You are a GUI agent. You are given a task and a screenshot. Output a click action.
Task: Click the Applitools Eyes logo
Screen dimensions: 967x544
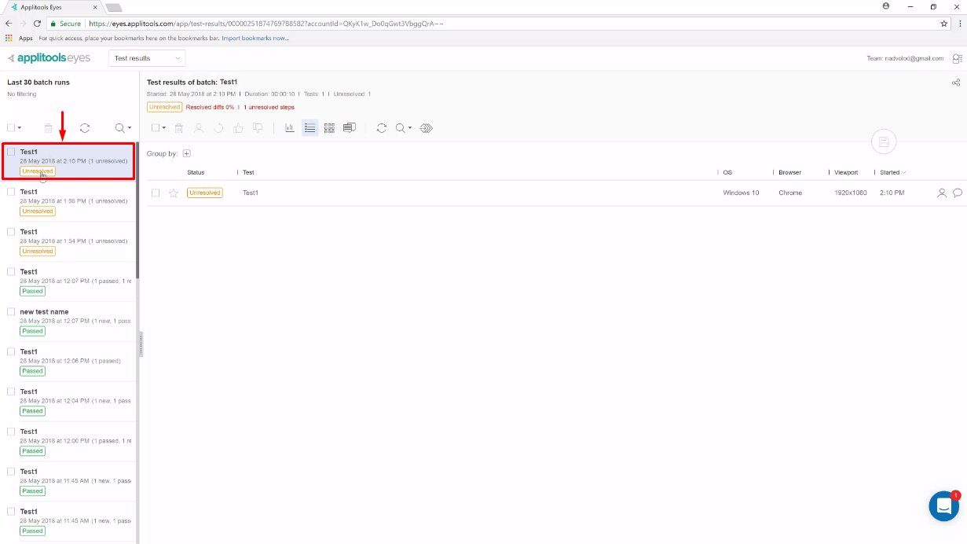click(49, 58)
